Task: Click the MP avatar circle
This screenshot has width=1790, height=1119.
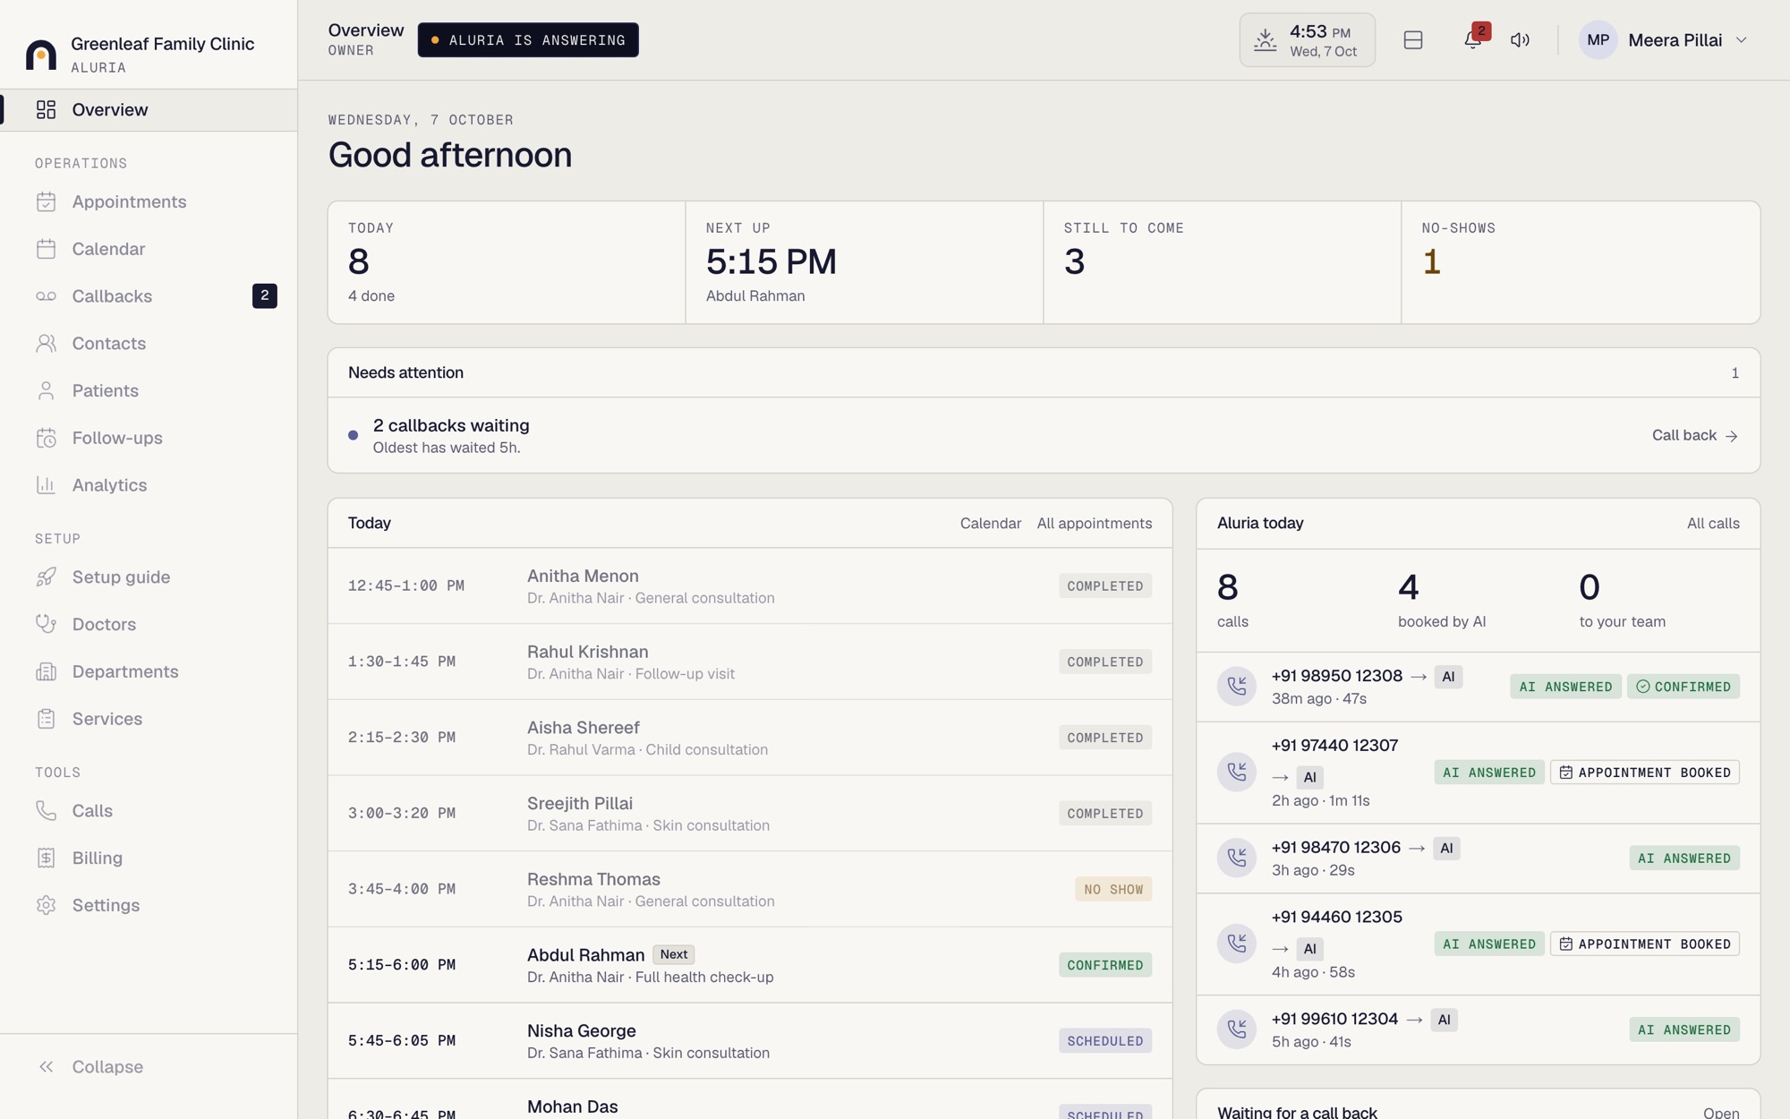Action: click(x=1598, y=40)
